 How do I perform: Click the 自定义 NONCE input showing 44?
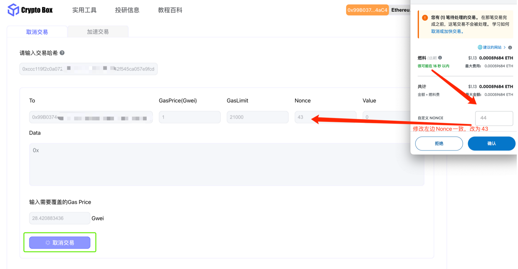point(494,118)
